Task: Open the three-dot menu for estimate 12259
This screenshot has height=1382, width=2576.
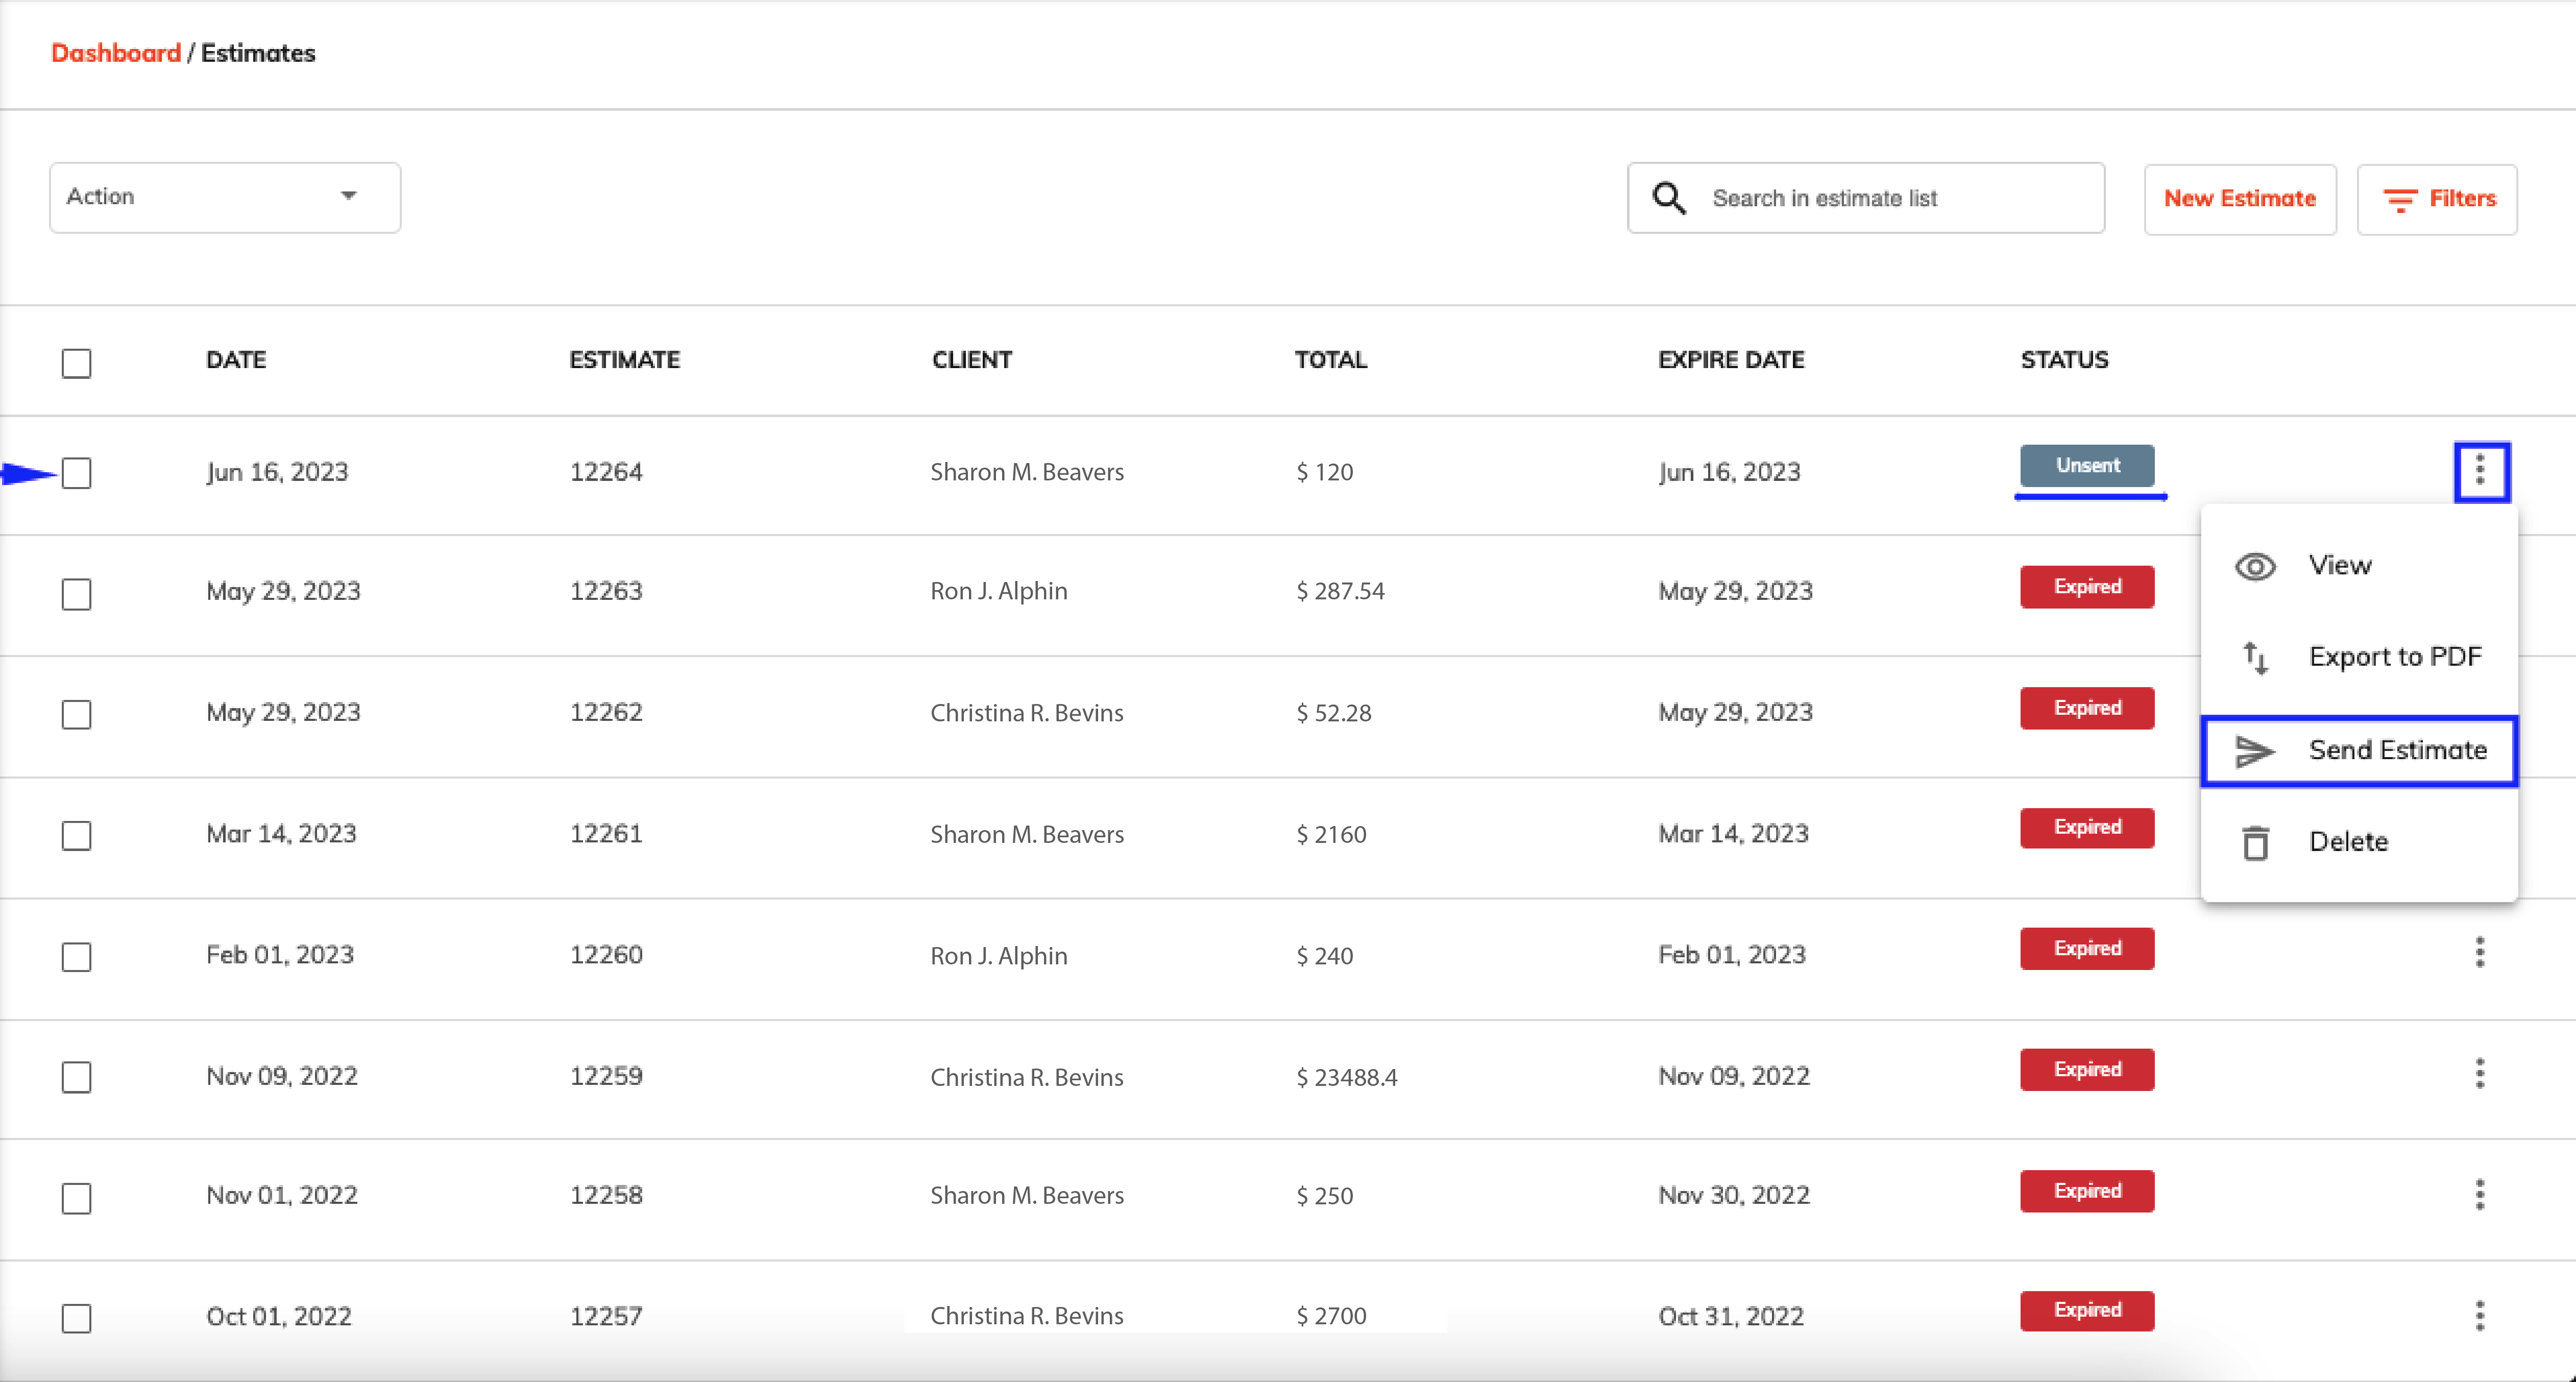Action: (x=2480, y=1073)
